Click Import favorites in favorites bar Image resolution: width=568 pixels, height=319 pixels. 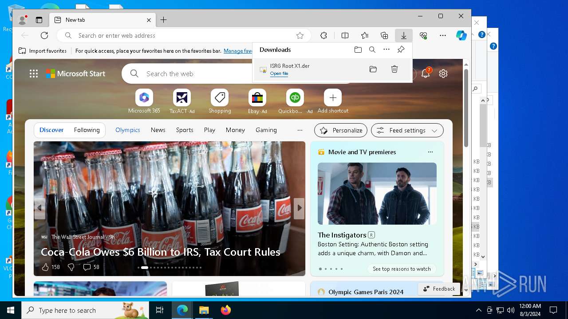tap(43, 51)
